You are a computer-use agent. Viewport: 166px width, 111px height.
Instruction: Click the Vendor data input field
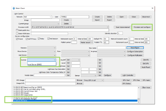pos(49,75)
